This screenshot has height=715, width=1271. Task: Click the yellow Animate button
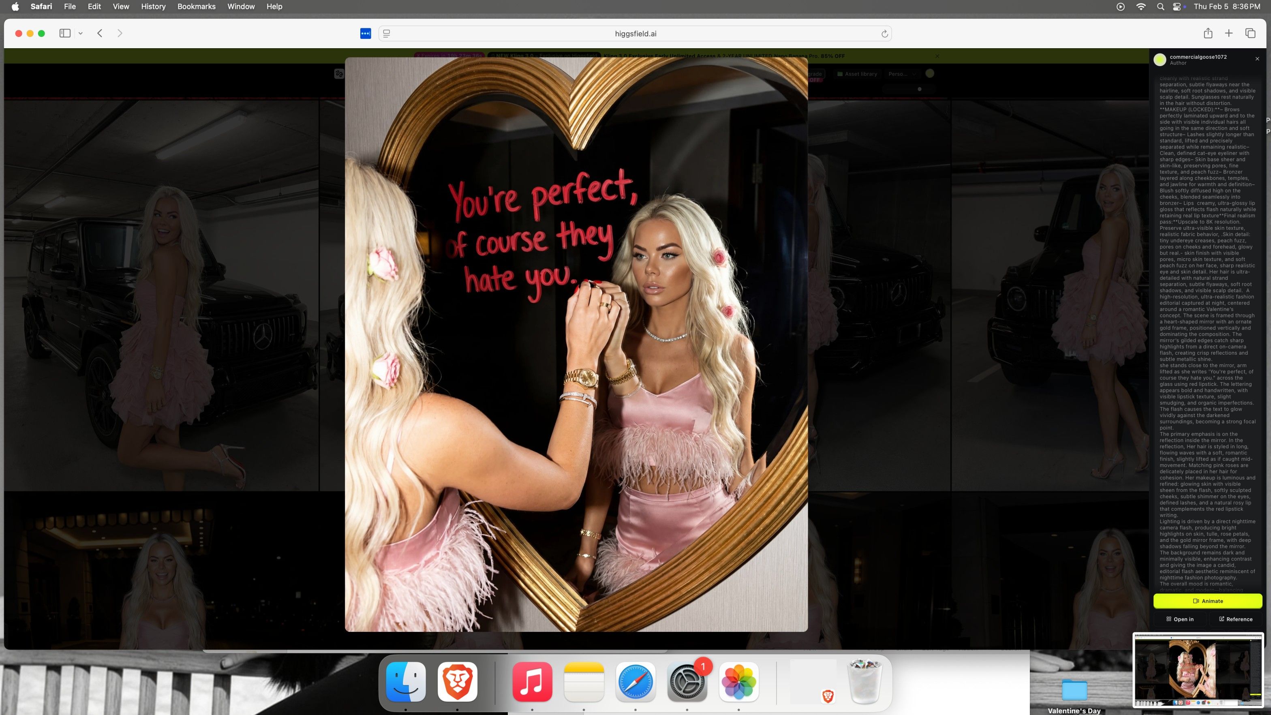point(1207,601)
